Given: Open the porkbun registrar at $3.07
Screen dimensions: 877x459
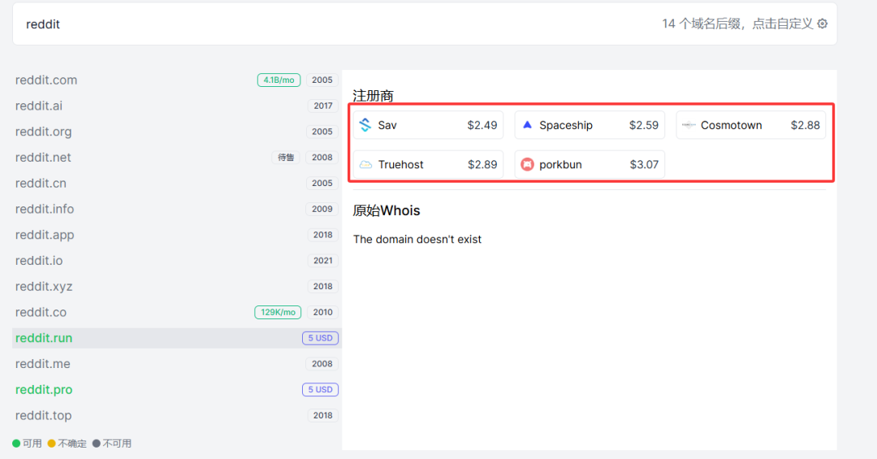Looking at the screenshot, I should click(590, 165).
